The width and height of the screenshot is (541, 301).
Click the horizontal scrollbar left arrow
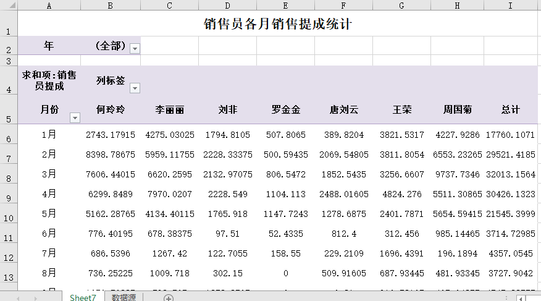pos(521,298)
